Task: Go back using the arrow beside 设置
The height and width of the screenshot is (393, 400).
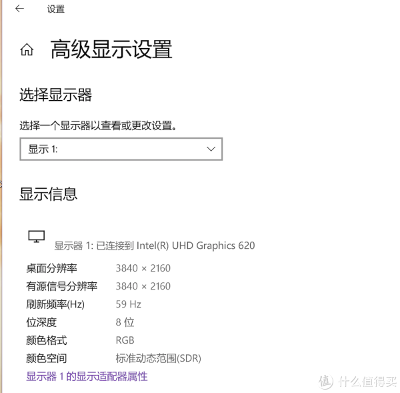Action: pyautogui.click(x=19, y=9)
